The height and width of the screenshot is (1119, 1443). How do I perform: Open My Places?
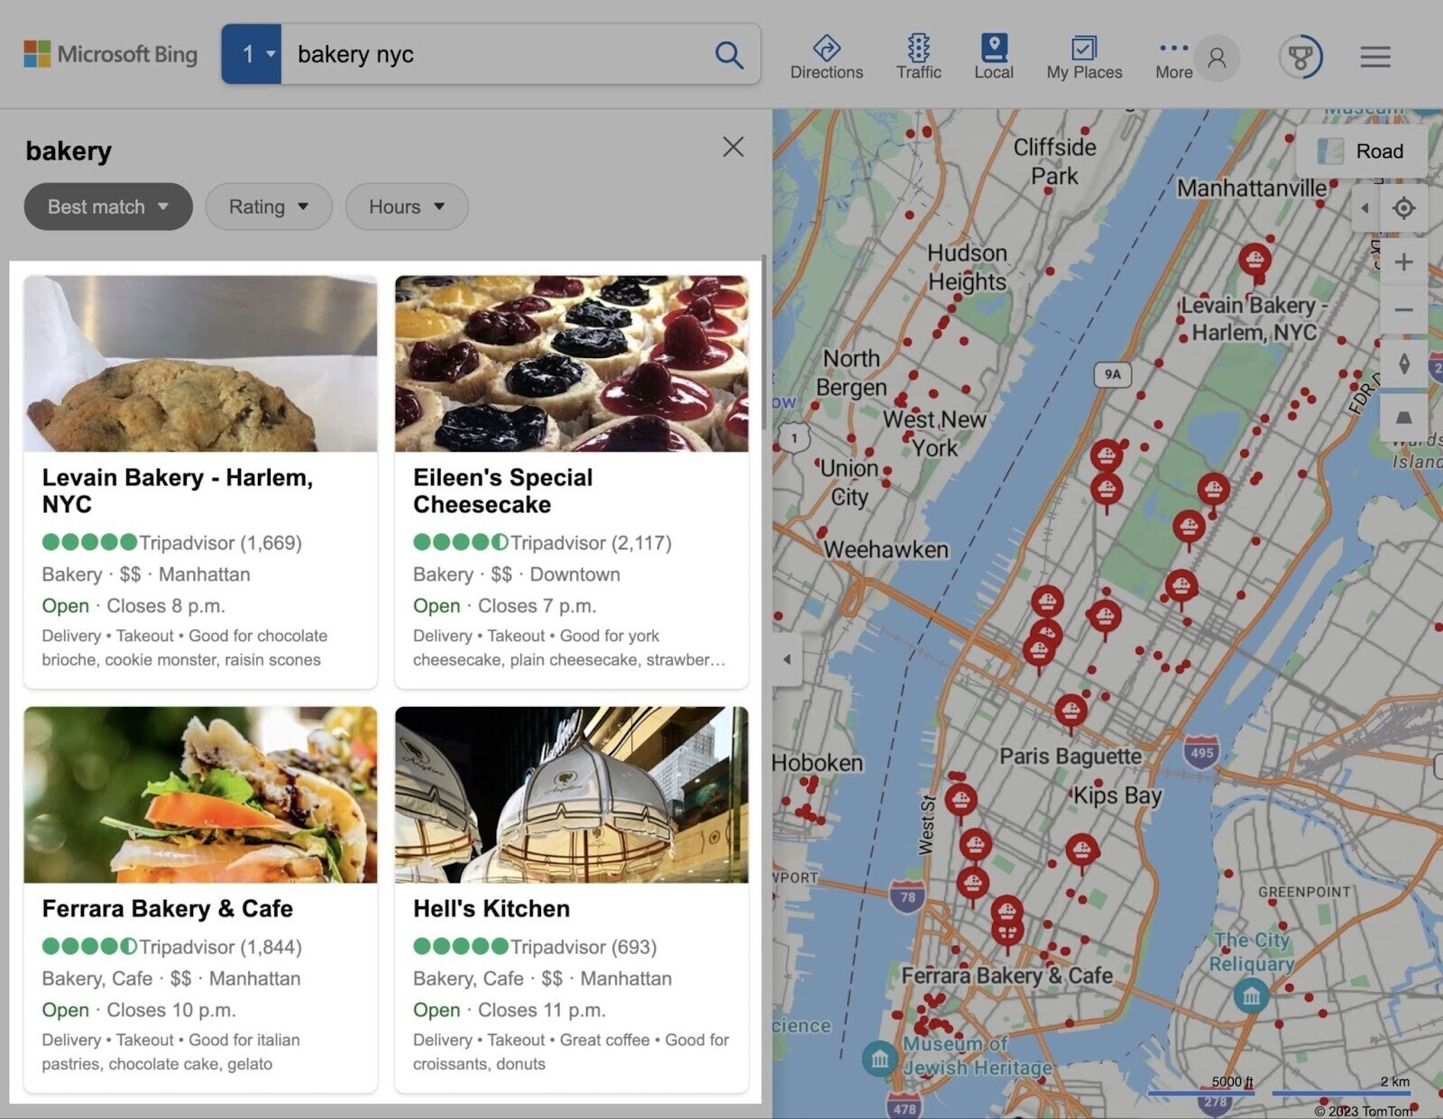[x=1083, y=56]
